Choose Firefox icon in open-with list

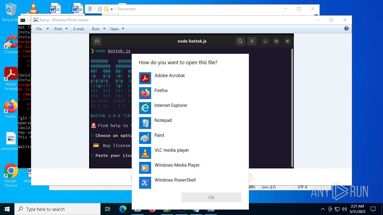(x=145, y=93)
